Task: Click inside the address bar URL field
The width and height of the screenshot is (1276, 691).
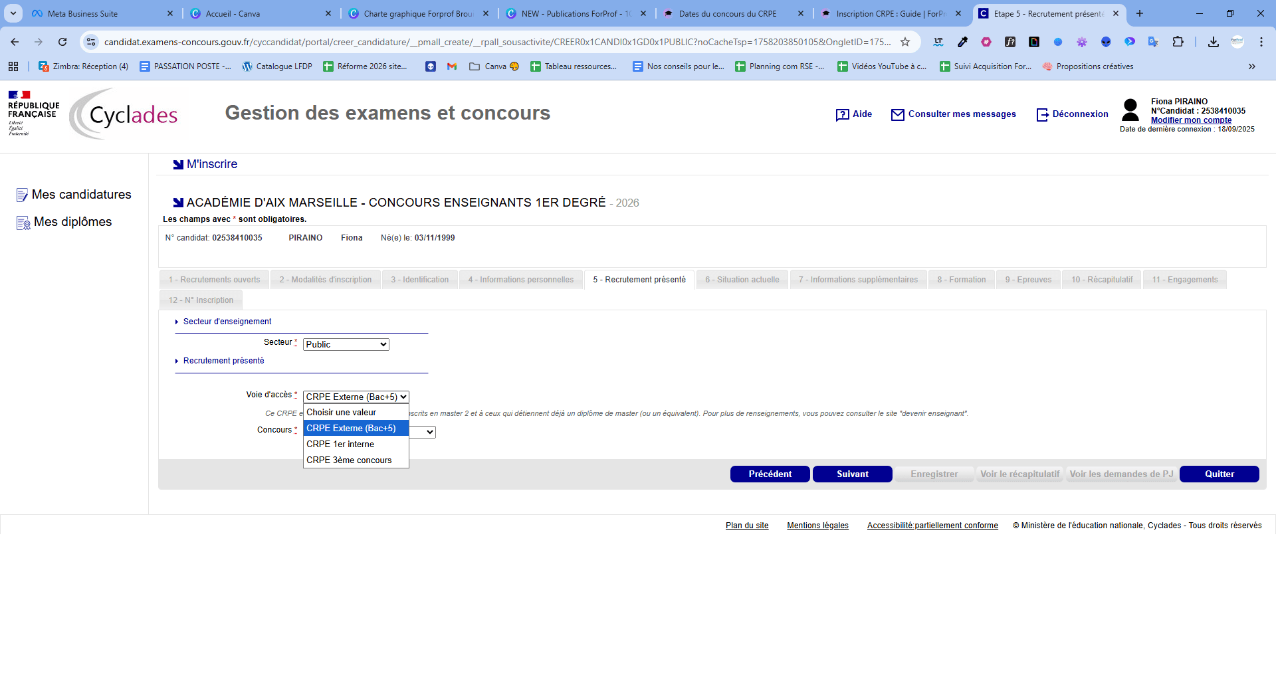Action: click(x=465, y=41)
